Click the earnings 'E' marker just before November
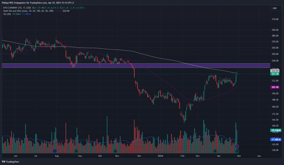This screenshot has height=165, width=284. [115, 150]
